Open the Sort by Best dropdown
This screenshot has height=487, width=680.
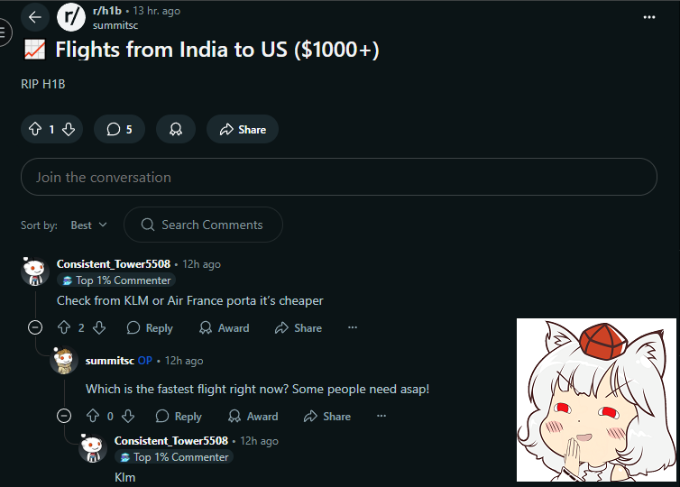89,225
